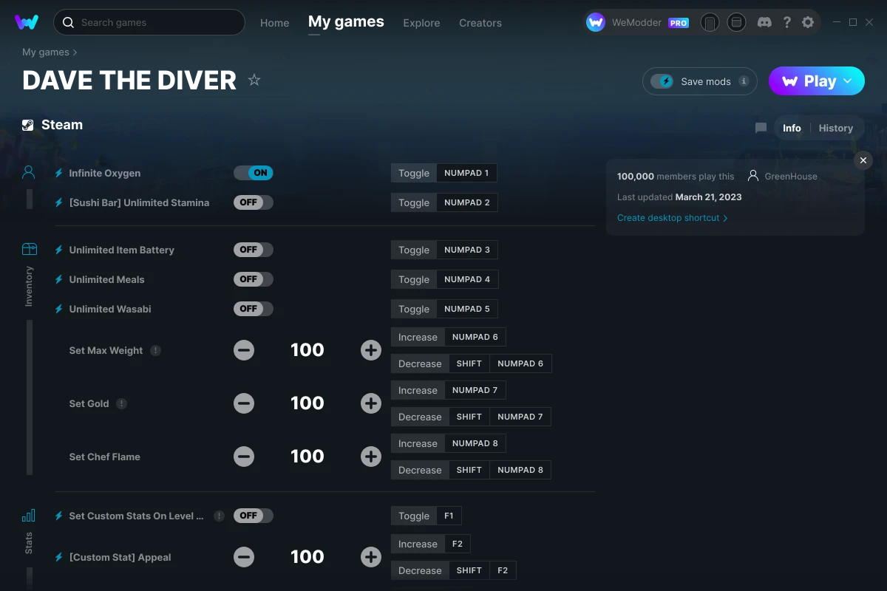887x591 pixels.
Task: Click NUMPAD 4 hotkey for Unlimited Meals
Action: (466, 279)
